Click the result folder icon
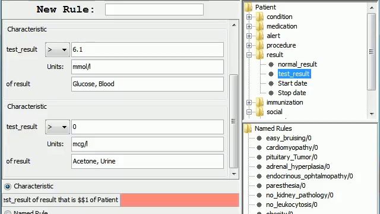Viewport: 380px width, 214px height. point(260,55)
